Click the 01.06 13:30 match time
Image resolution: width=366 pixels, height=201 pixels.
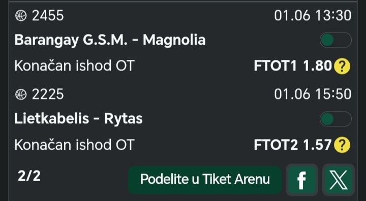(313, 16)
